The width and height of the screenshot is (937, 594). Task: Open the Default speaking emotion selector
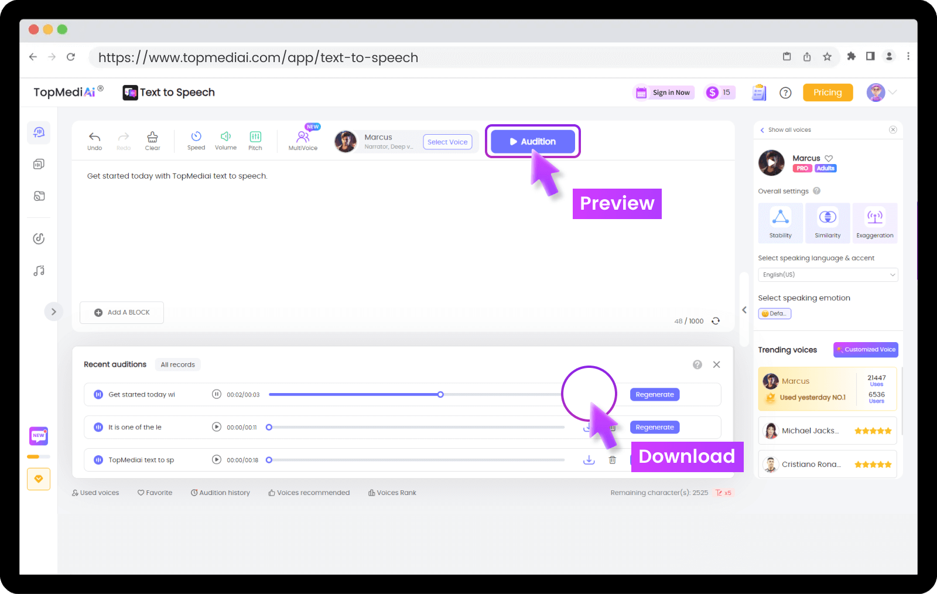click(774, 314)
